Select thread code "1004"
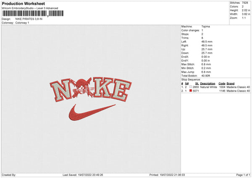Image resolution: width=252 pixels, height=178 pixels. [x=222, y=87]
